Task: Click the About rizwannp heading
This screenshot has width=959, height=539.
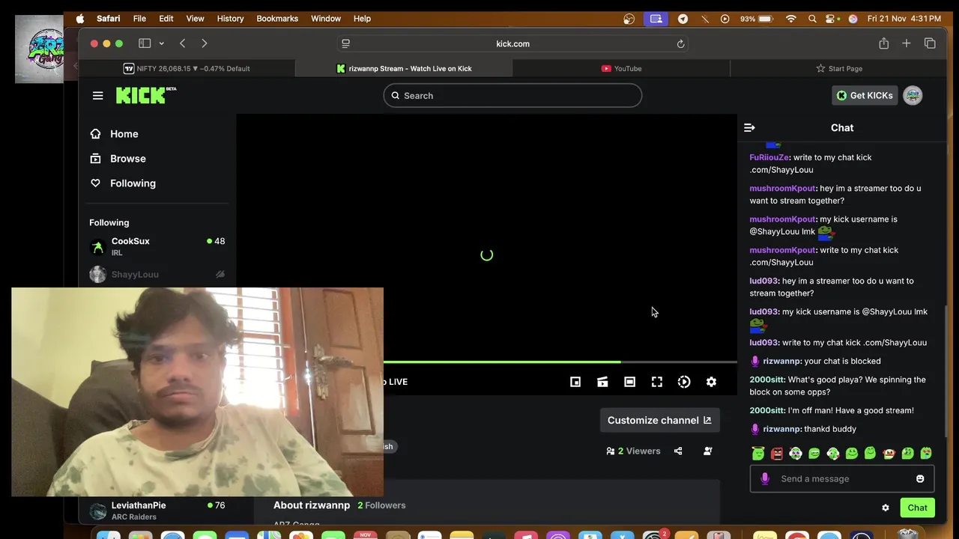Action: click(312, 505)
